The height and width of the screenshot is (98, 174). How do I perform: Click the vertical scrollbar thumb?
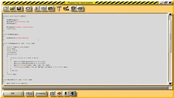click(x=170, y=36)
